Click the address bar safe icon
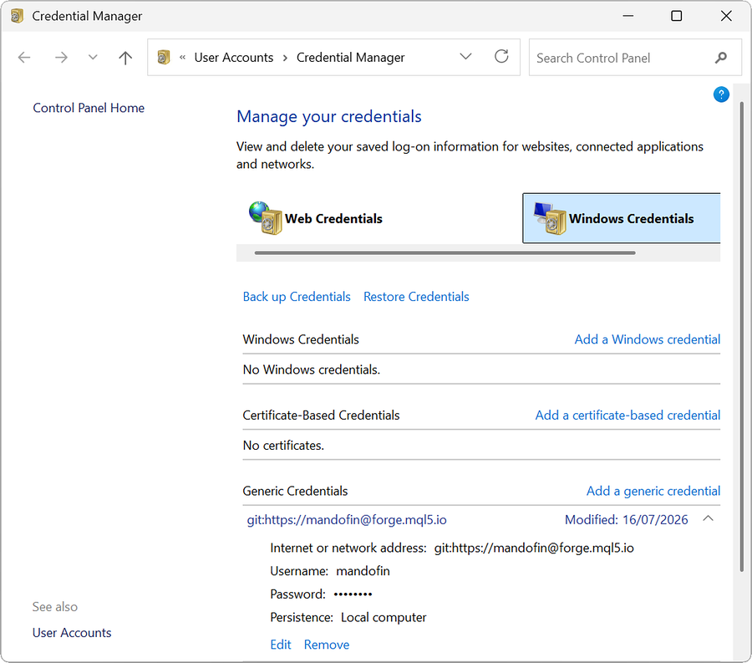Viewport: 752px width, 663px height. (164, 57)
